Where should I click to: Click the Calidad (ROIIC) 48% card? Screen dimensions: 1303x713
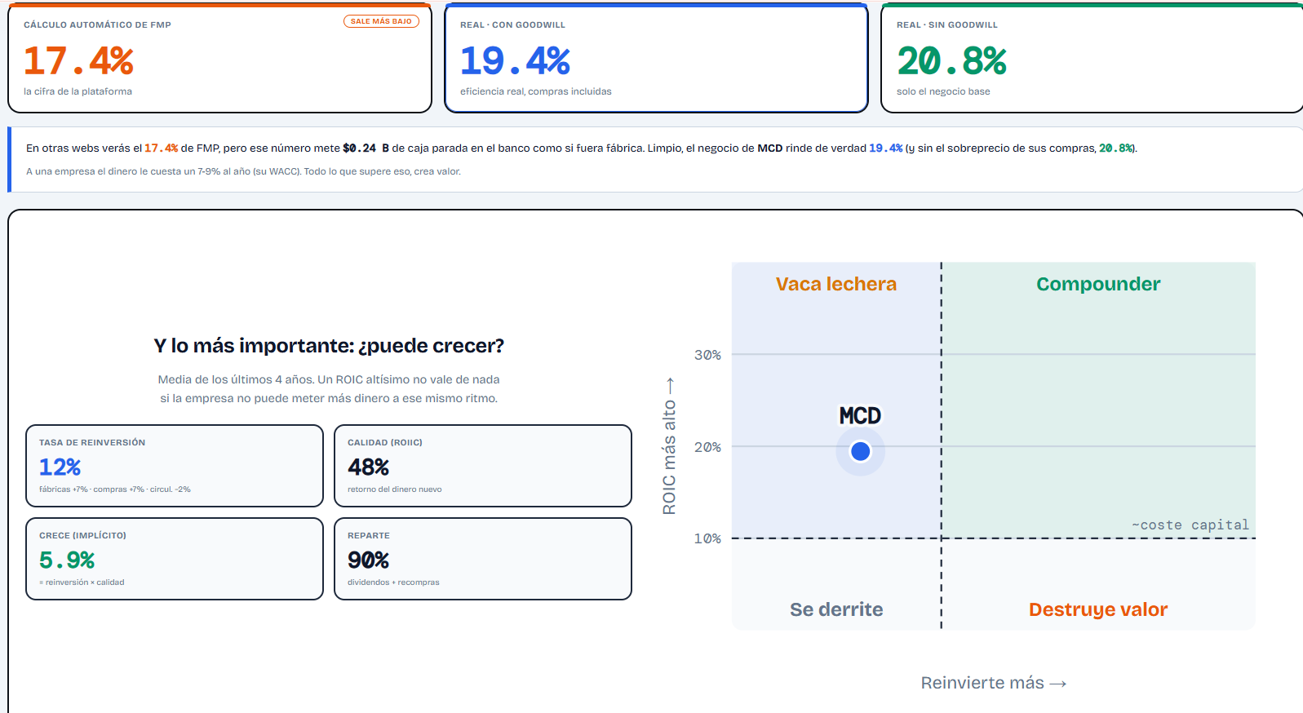pos(483,466)
